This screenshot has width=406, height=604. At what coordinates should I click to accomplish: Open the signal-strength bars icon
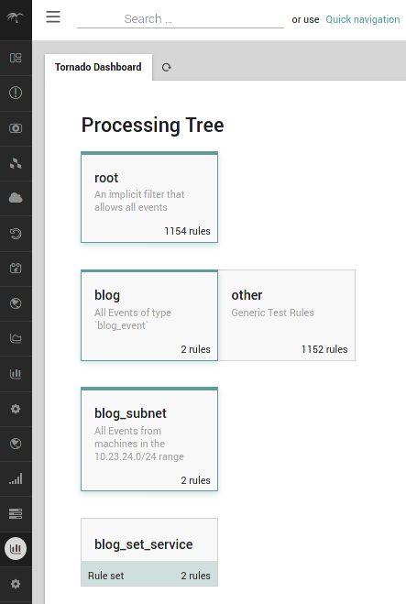tap(16, 478)
